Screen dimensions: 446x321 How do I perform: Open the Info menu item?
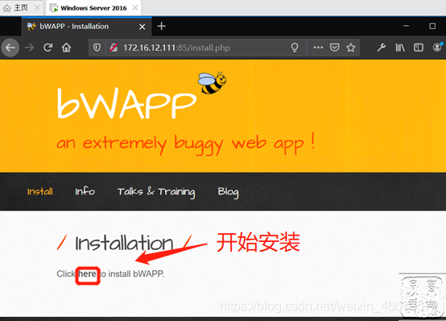pyautogui.click(x=85, y=191)
